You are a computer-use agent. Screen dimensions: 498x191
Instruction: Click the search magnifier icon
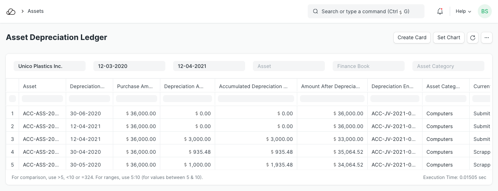316,12
